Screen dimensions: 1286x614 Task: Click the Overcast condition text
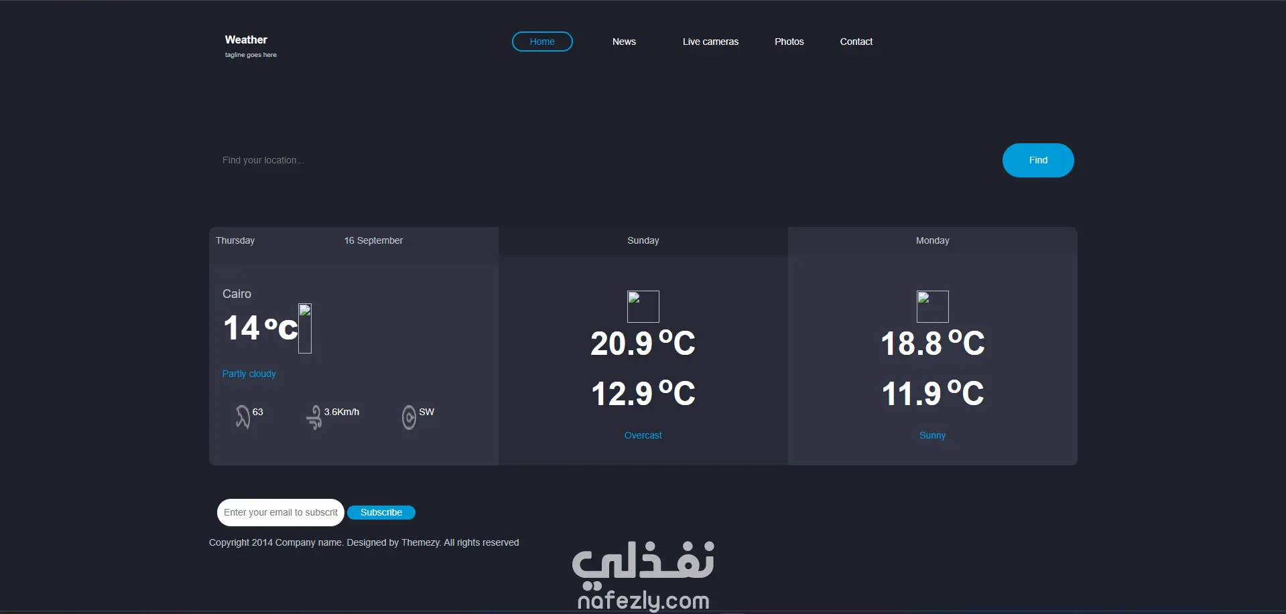[643, 435]
